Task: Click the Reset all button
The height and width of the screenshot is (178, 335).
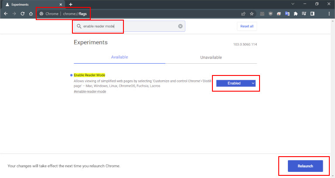Action: tap(247, 26)
